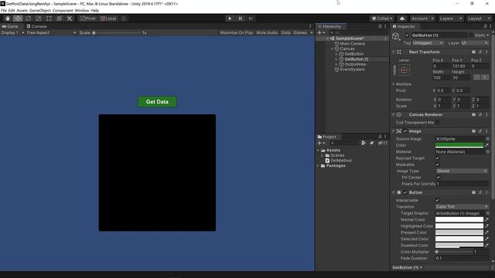Toggle Maskable checkbox
Screen dimensions: 495x278
437,164
